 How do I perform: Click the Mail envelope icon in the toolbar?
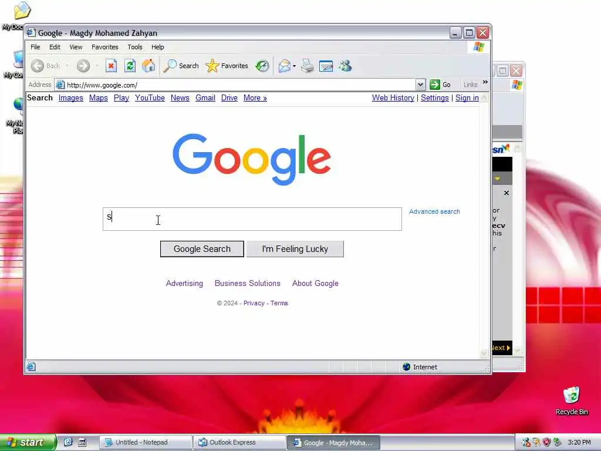[x=285, y=66]
